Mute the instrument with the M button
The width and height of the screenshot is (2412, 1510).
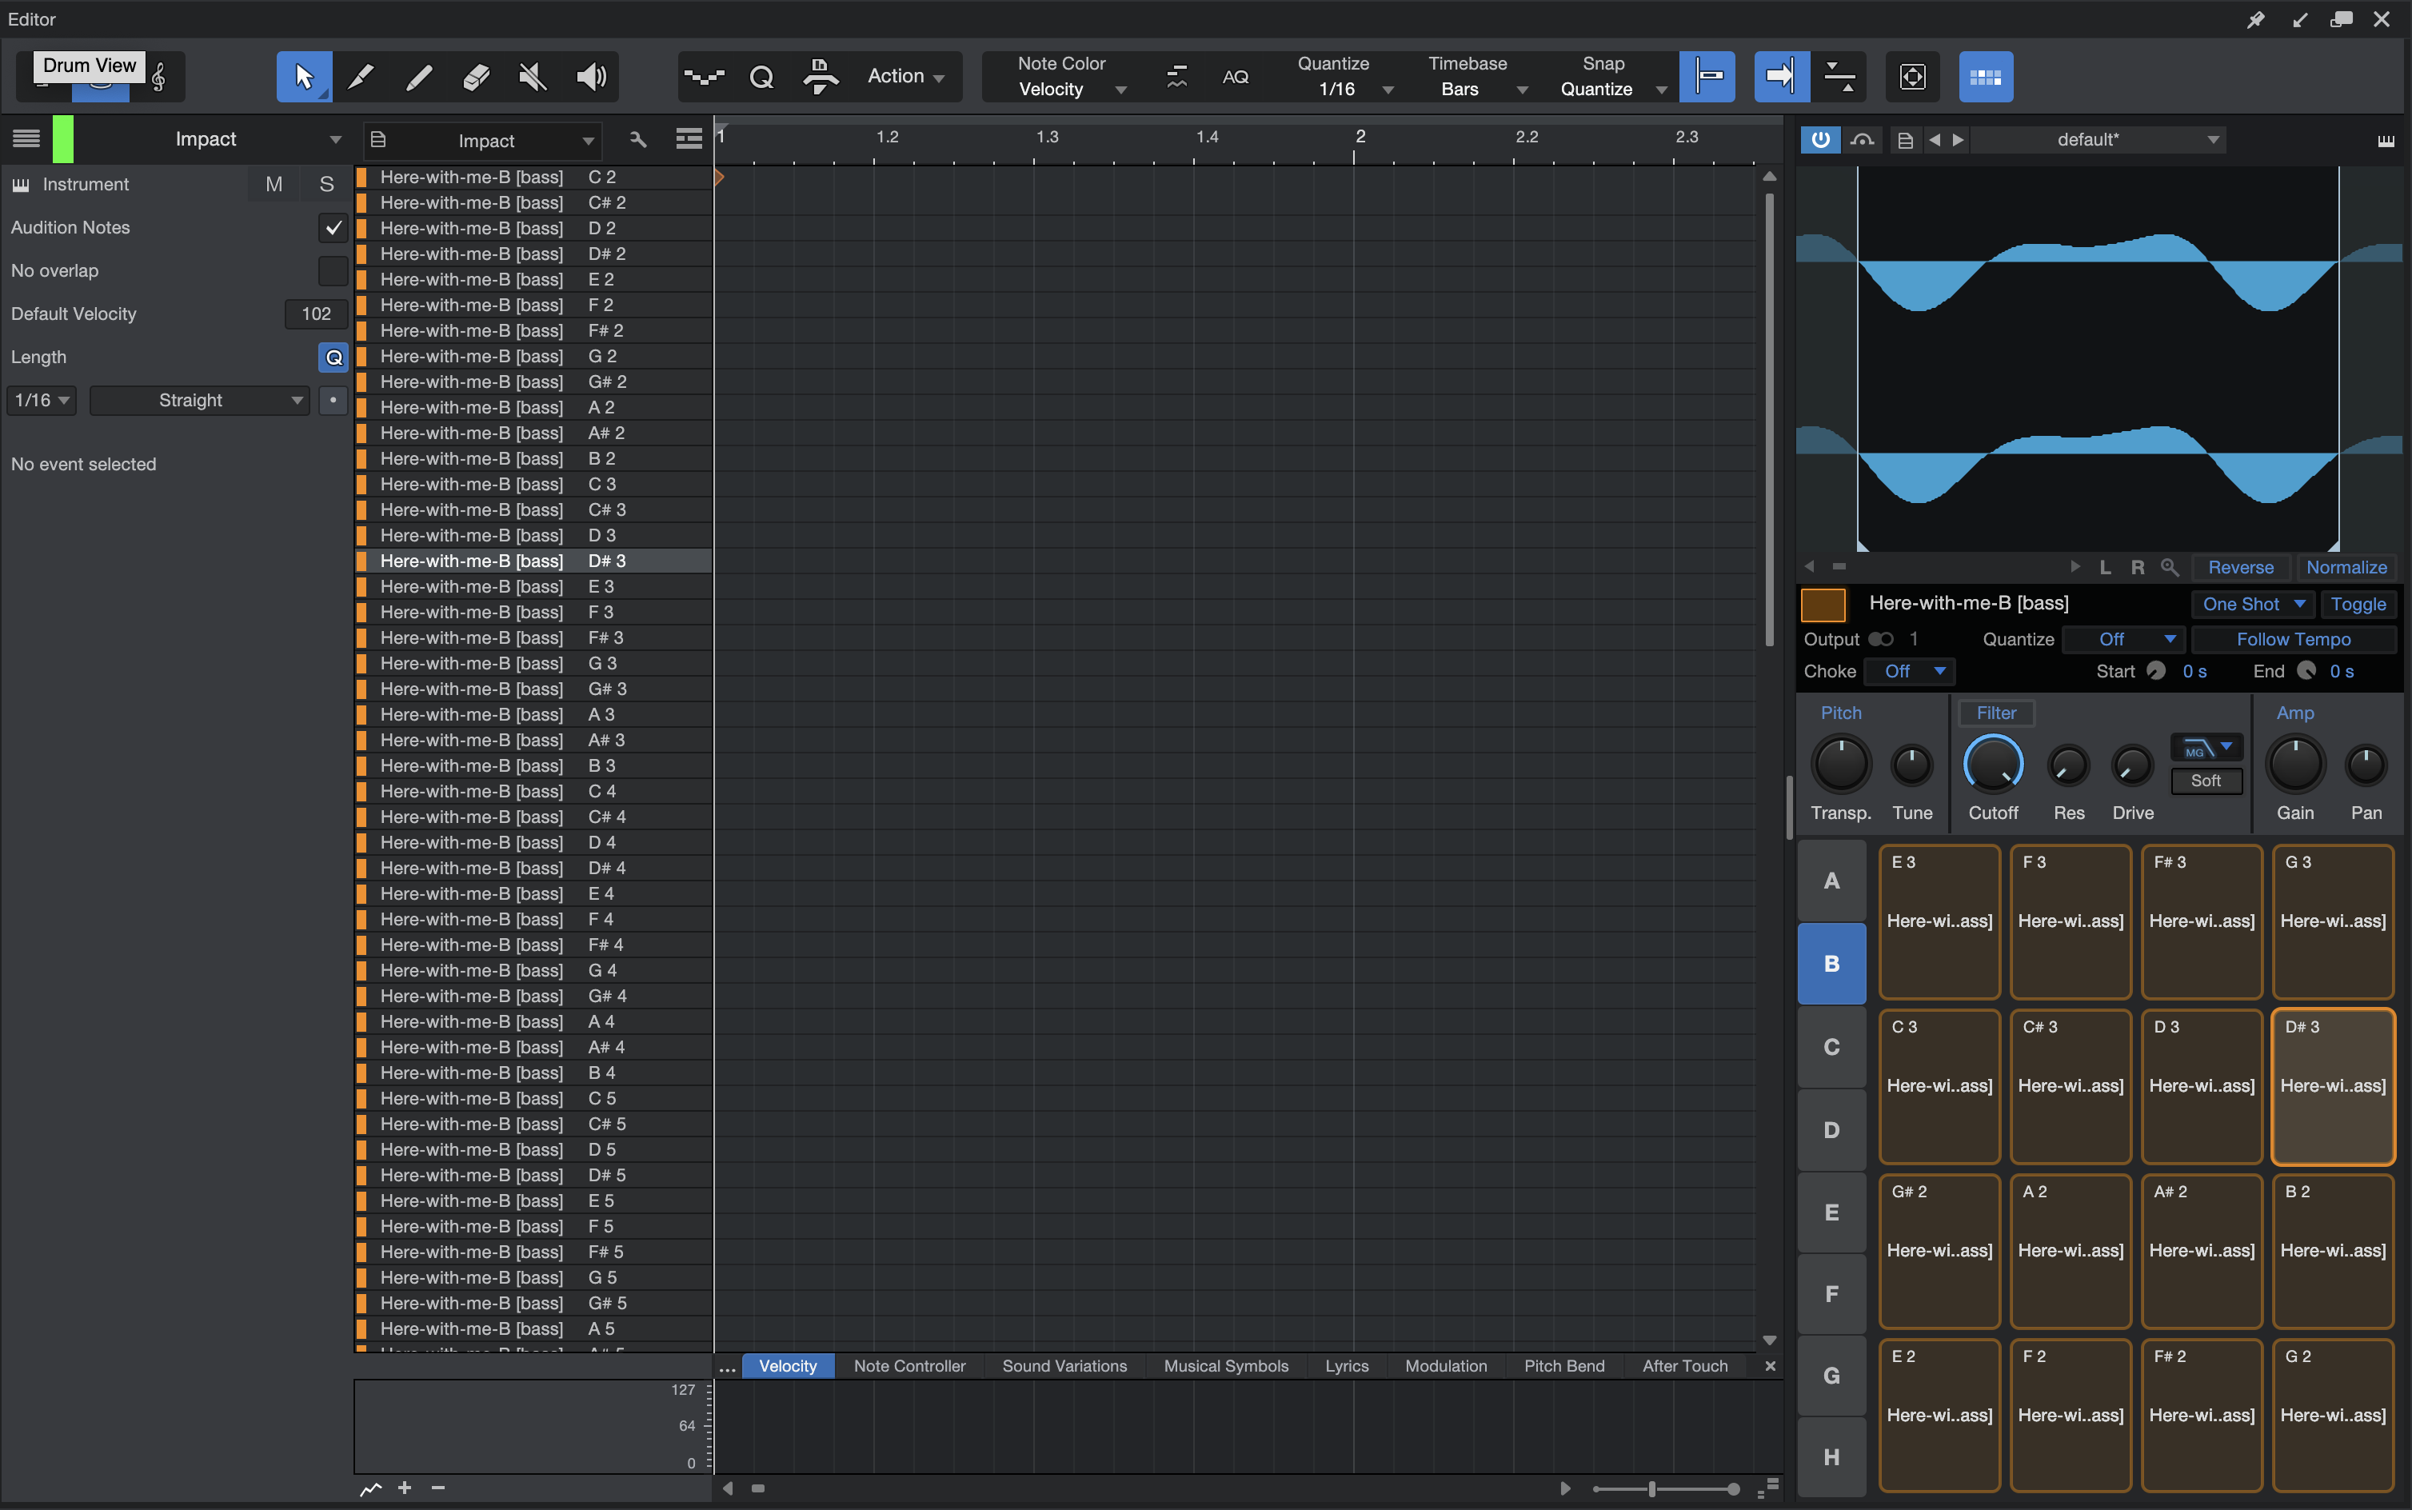pos(274,185)
